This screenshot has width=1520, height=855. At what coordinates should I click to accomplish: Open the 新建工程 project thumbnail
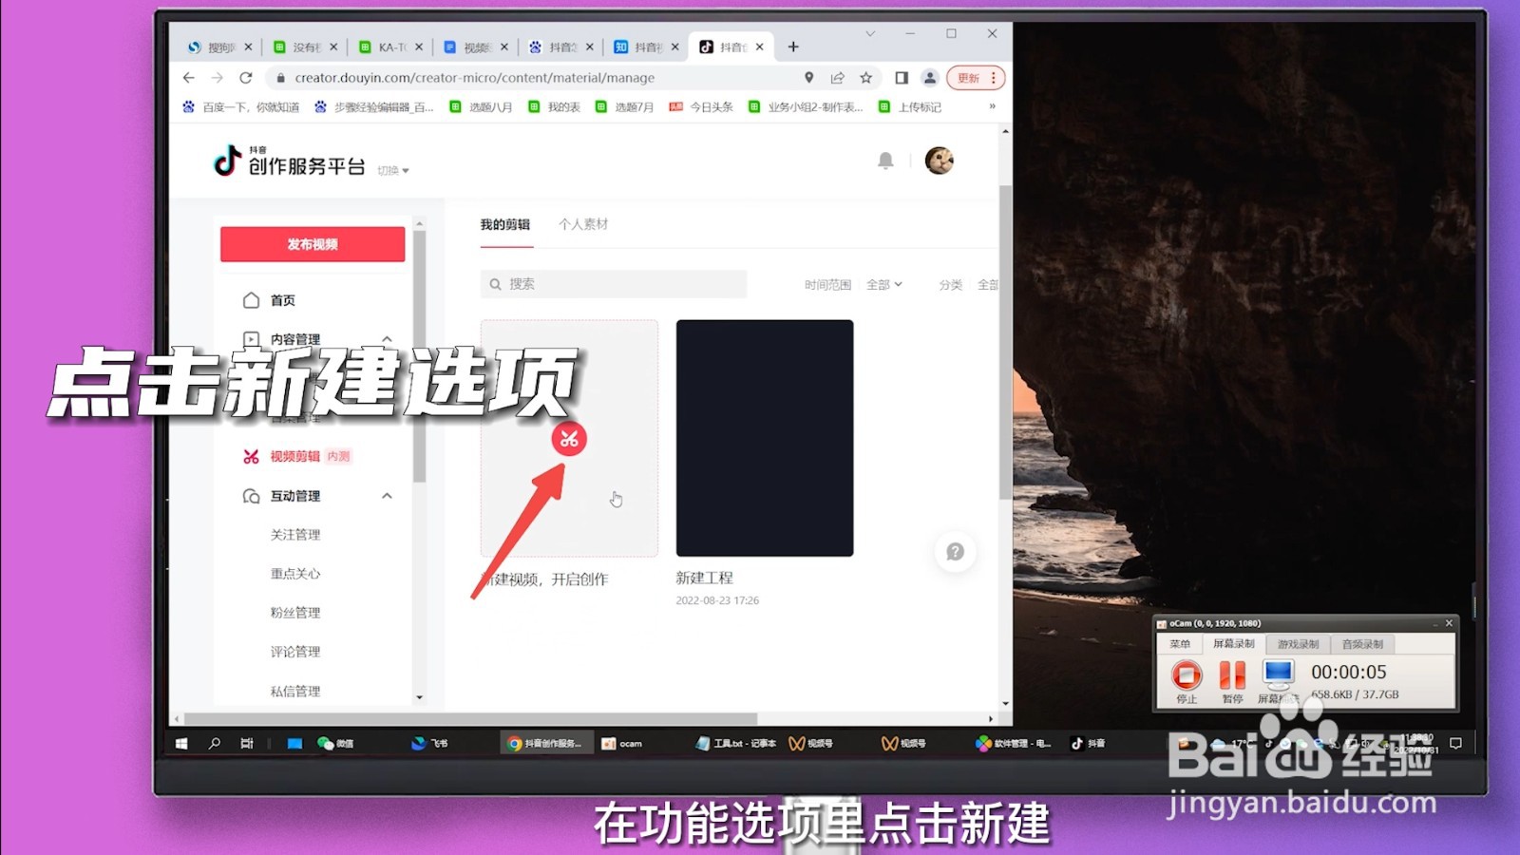765,438
